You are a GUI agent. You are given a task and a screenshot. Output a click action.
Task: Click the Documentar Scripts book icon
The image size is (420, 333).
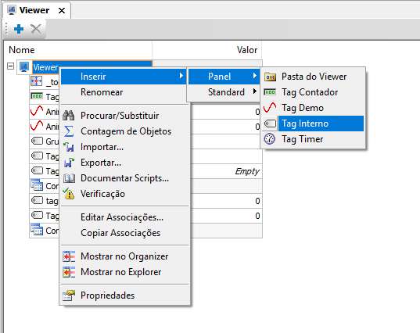click(69, 178)
